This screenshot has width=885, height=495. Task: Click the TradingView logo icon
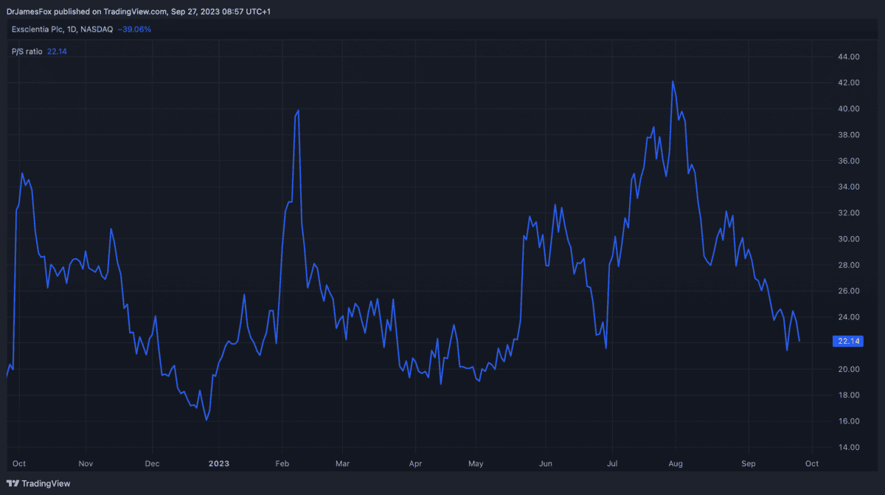pyautogui.click(x=13, y=484)
